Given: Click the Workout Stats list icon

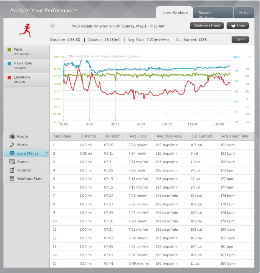Looking at the screenshot, I should pos(12,179).
